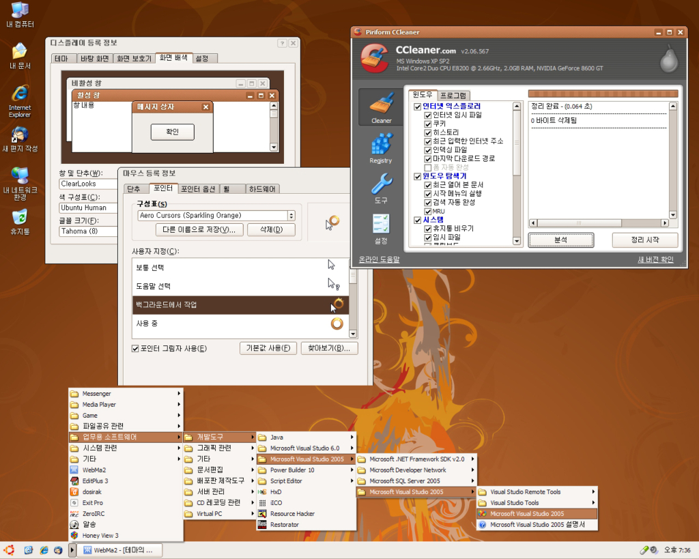Click the CCleaner results horizontal scrollbar

pos(599,223)
